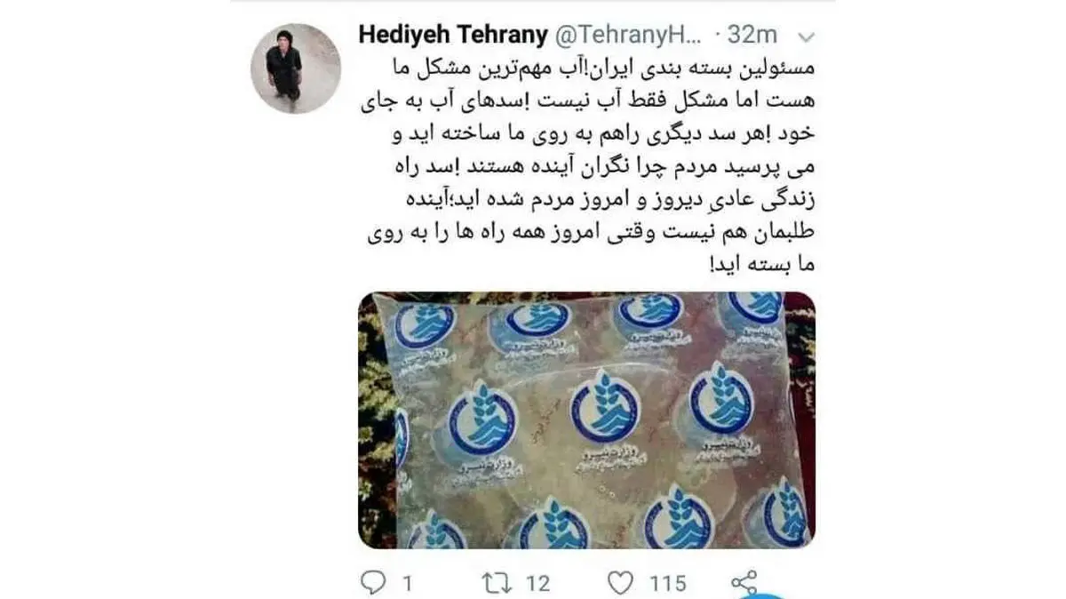This screenshot has width=1066, height=599.
Task: View the likes count showing 115
Action: pyautogui.click(x=667, y=583)
